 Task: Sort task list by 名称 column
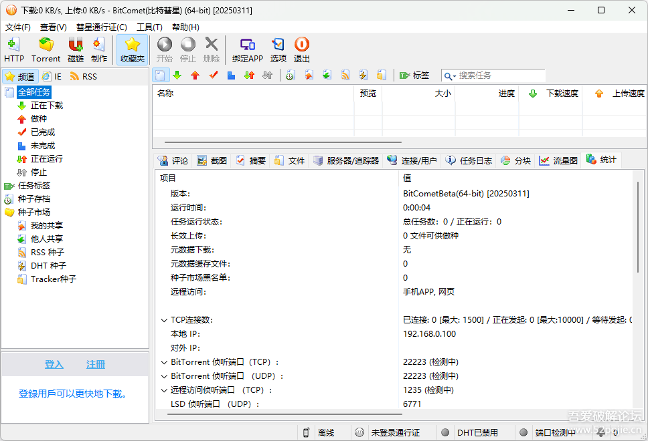pos(253,94)
